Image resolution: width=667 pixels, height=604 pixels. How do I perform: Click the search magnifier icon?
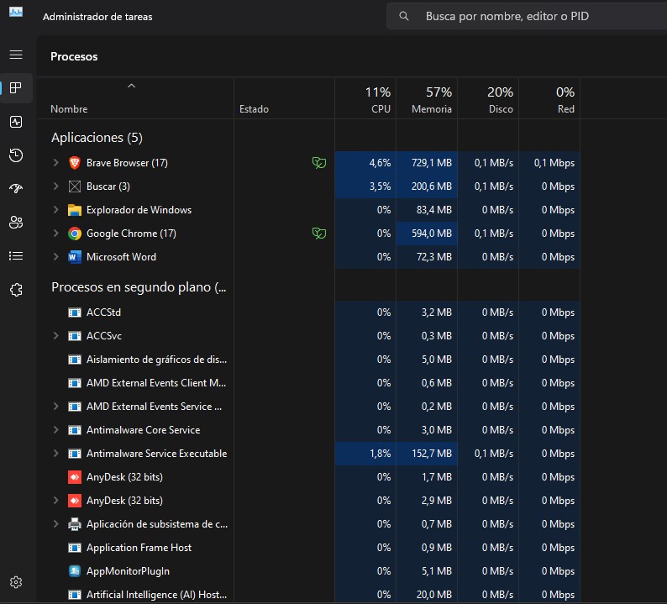pyautogui.click(x=404, y=16)
